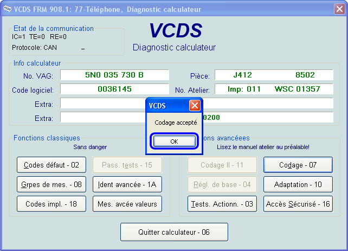Click the No. Atelier field WSC 01357
The height and width of the screenshot is (251, 348).
pyautogui.click(x=274, y=89)
